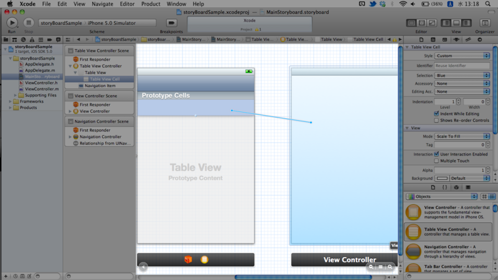498x280 pixels.
Task: Go back in jump bar history
Action: [x=78, y=39]
